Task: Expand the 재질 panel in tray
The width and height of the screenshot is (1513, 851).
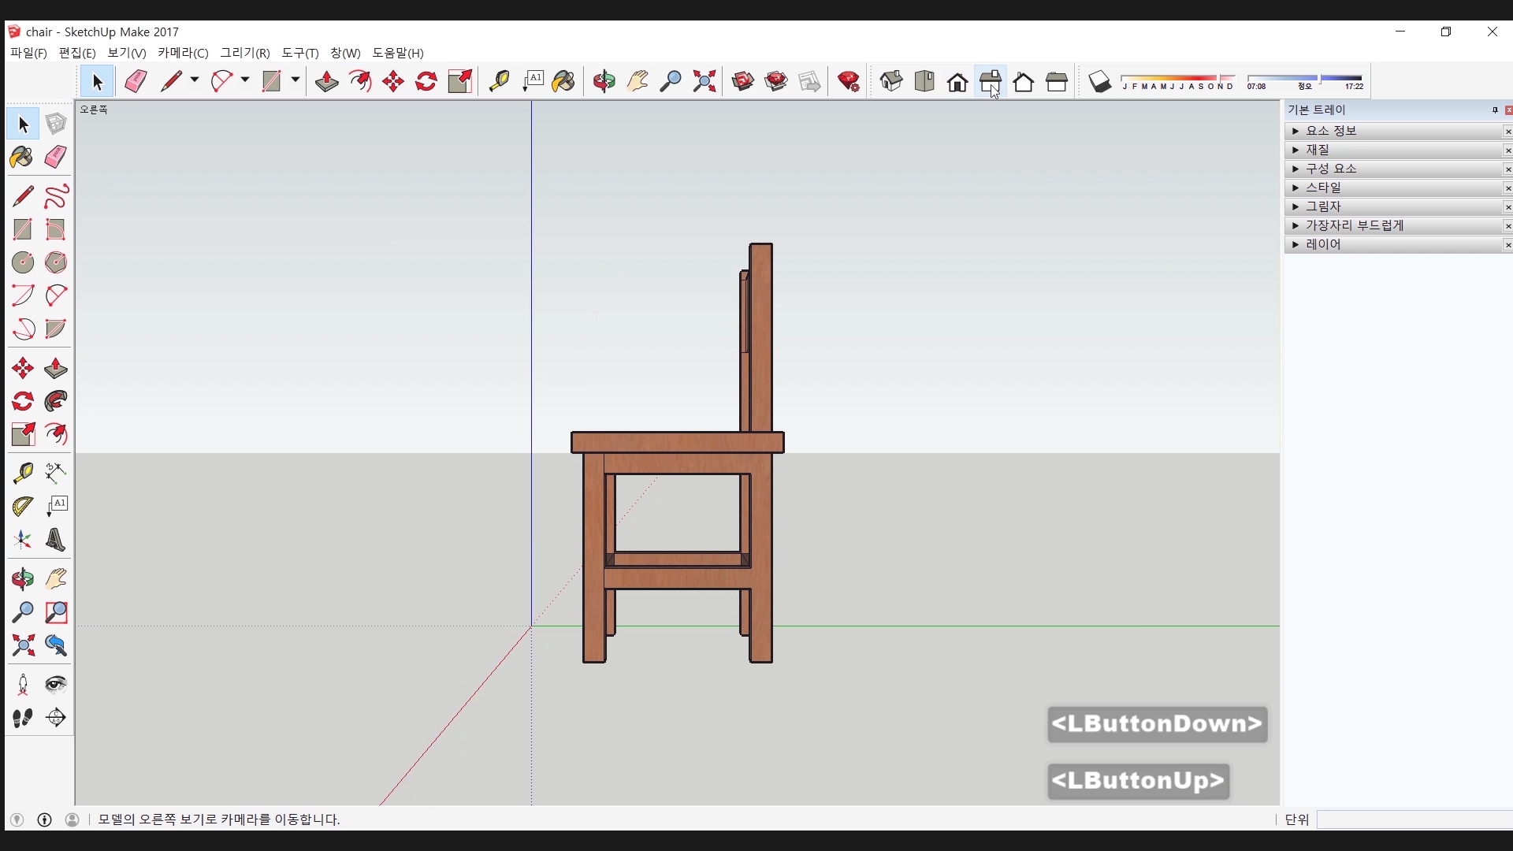Action: pos(1318,150)
